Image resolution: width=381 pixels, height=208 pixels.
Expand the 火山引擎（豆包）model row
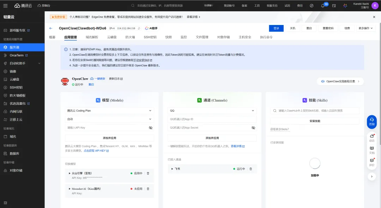(69, 173)
